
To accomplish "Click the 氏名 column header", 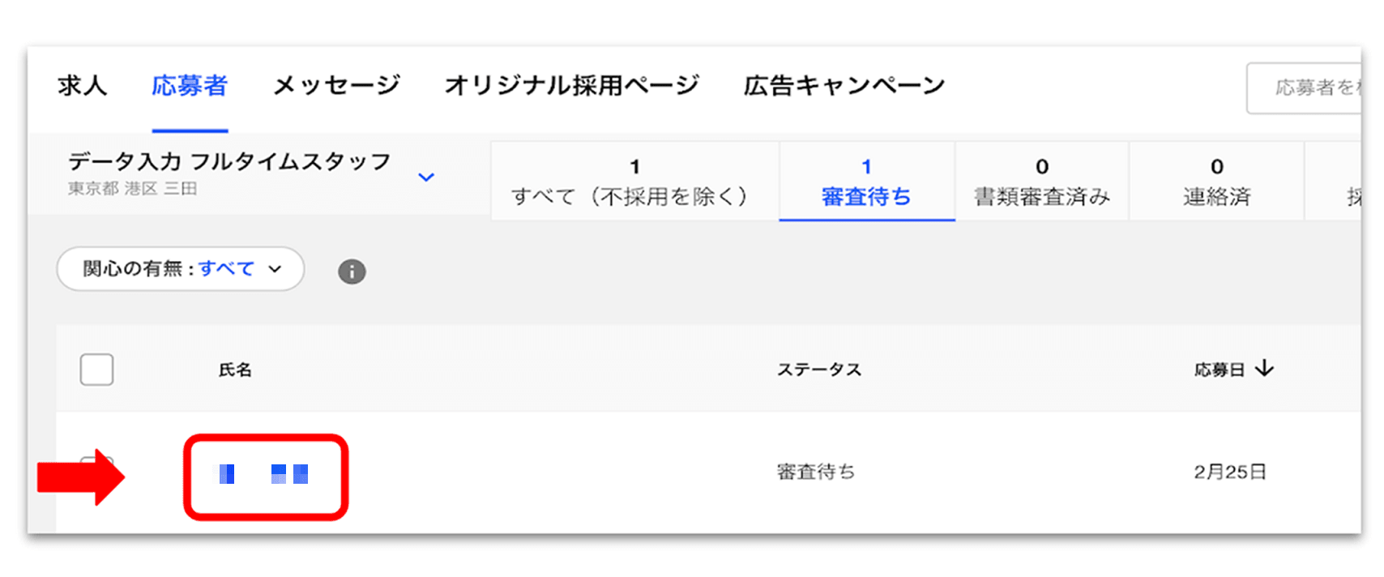I will point(235,370).
